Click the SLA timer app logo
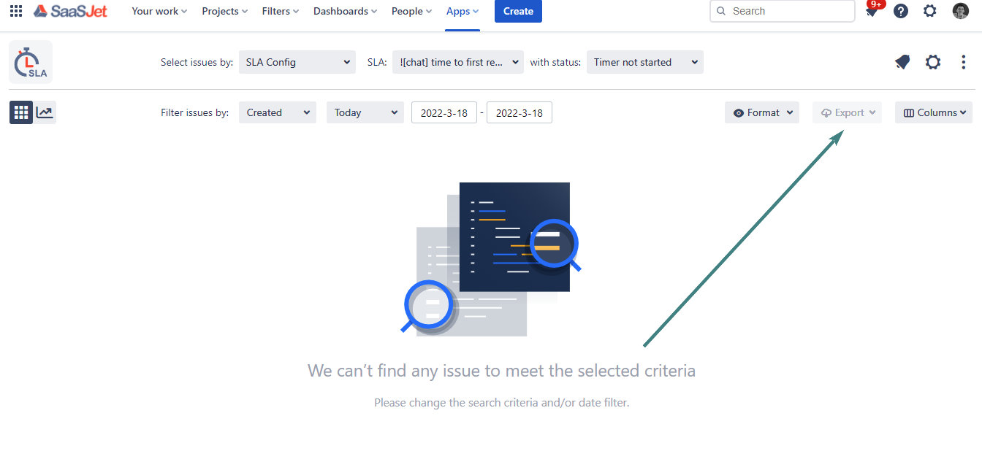982x470 pixels. click(31, 62)
